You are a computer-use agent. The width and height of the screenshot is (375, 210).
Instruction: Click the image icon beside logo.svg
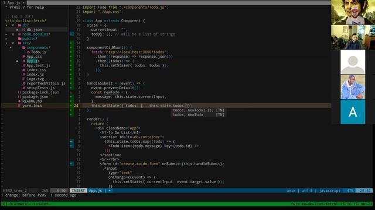[x=23, y=79]
